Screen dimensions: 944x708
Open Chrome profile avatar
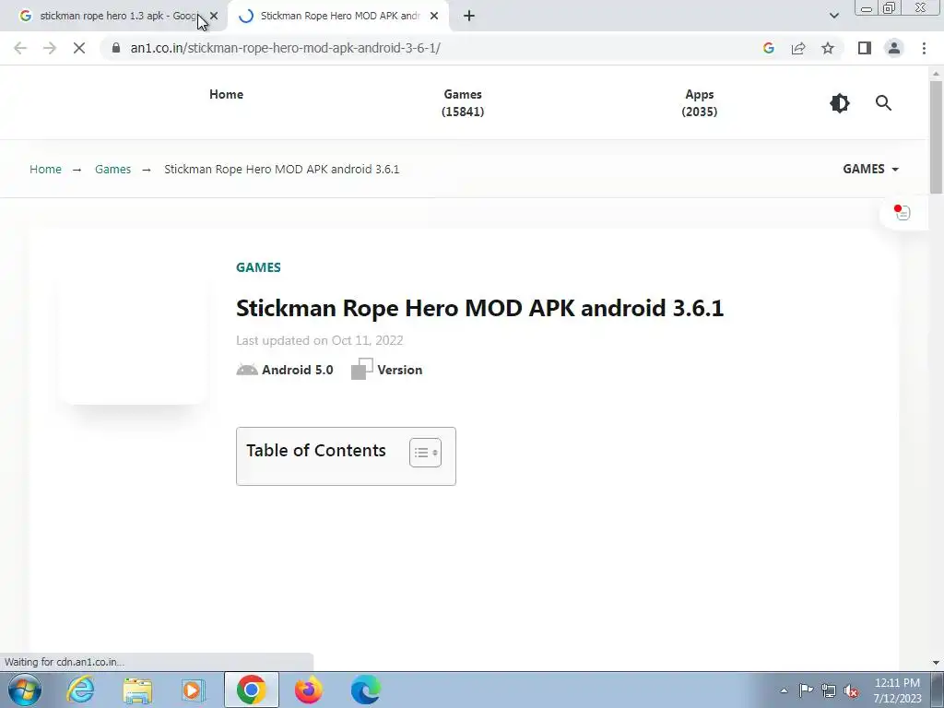click(894, 48)
